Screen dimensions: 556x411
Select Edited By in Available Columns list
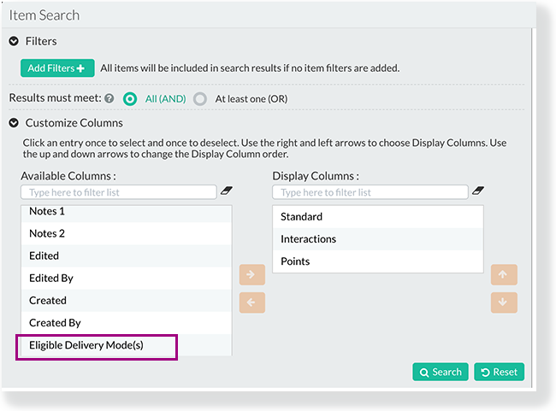(127, 279)
